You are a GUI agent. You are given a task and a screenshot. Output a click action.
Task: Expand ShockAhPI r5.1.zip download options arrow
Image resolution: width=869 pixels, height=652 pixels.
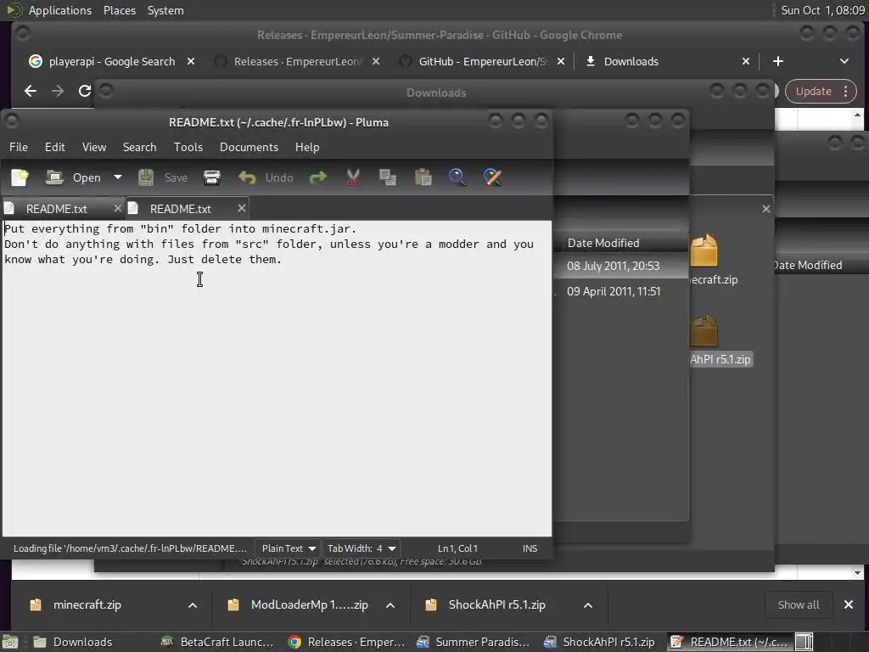tap(588, 604)
